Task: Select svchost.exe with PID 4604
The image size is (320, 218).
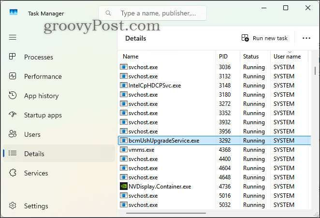Action: [214, 168]
